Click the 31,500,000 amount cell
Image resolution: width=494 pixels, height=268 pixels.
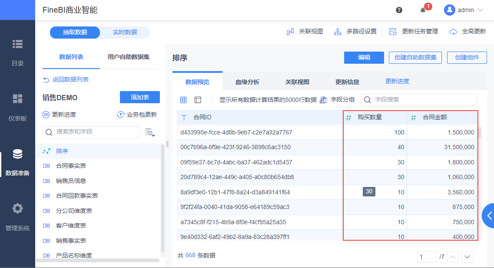442,147
